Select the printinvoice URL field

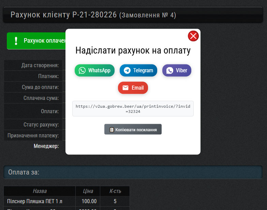coord(133,108)
